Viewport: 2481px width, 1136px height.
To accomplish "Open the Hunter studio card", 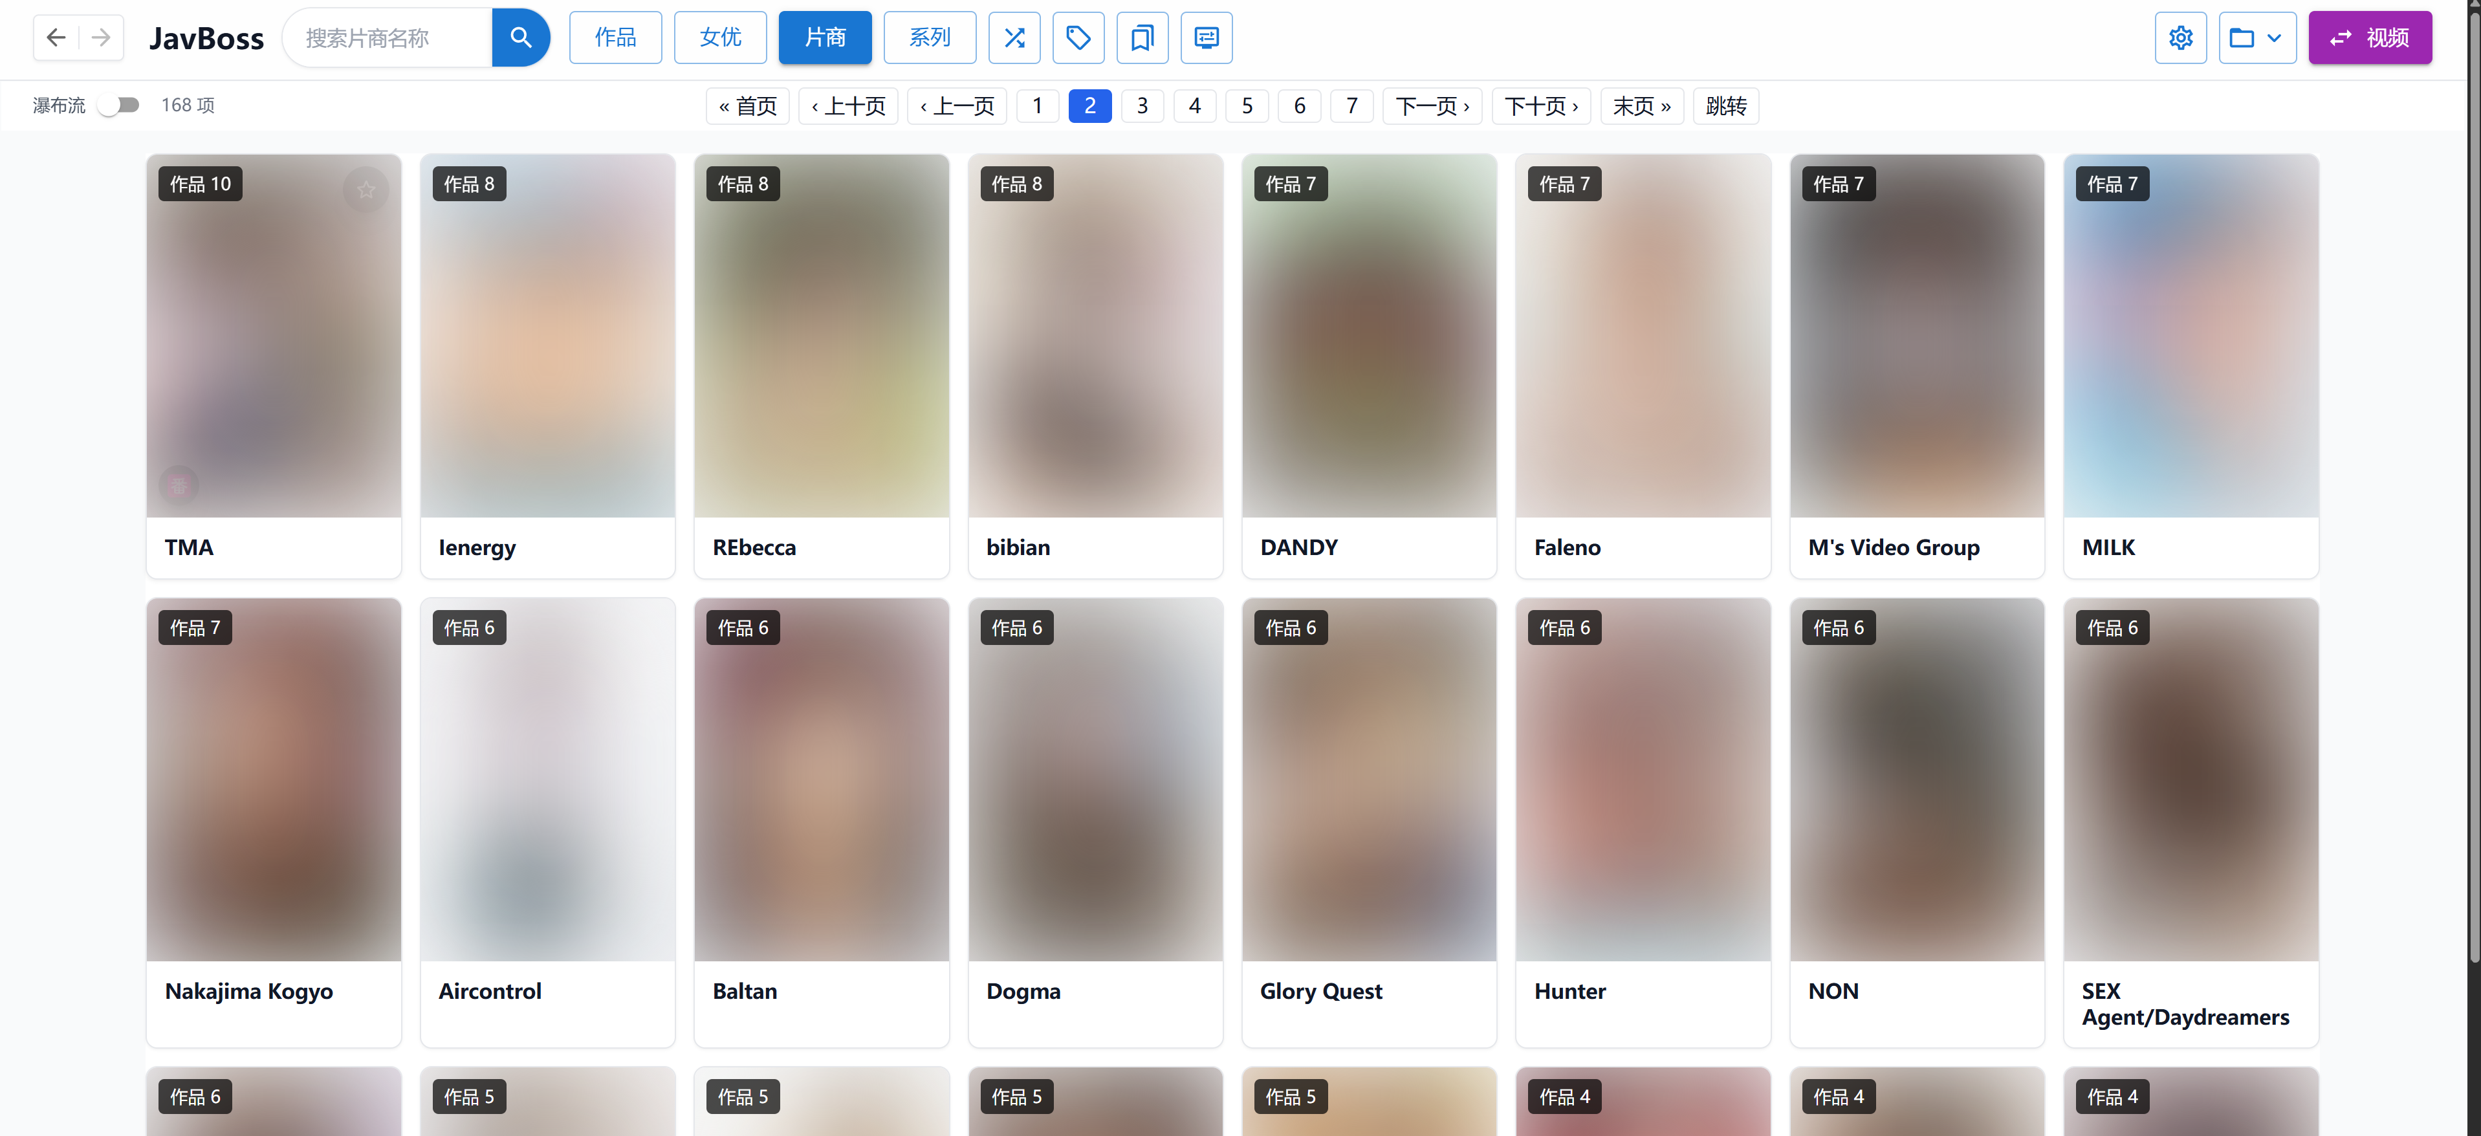I will pyautogui.click(x=1643, y=822).
